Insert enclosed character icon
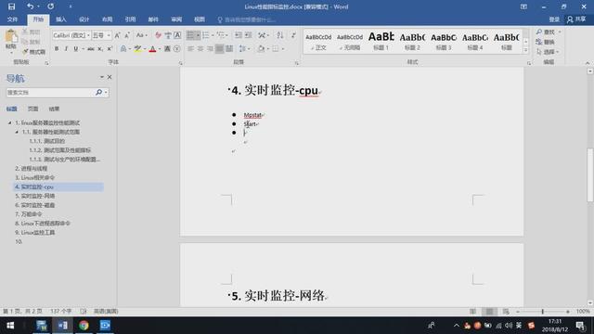Viewport: 594px width, 334px height. 176,48
